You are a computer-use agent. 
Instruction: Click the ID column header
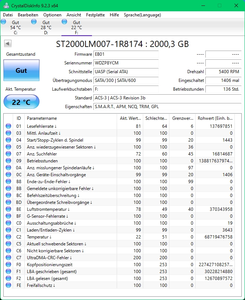tap(19, 118)
